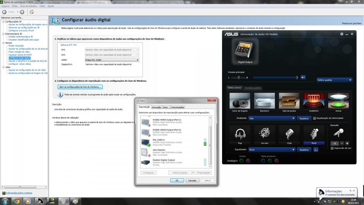Switch to the Formato padrão tab
The height and width of the screenshot is (205, 364).
click(x=253, y=88)
